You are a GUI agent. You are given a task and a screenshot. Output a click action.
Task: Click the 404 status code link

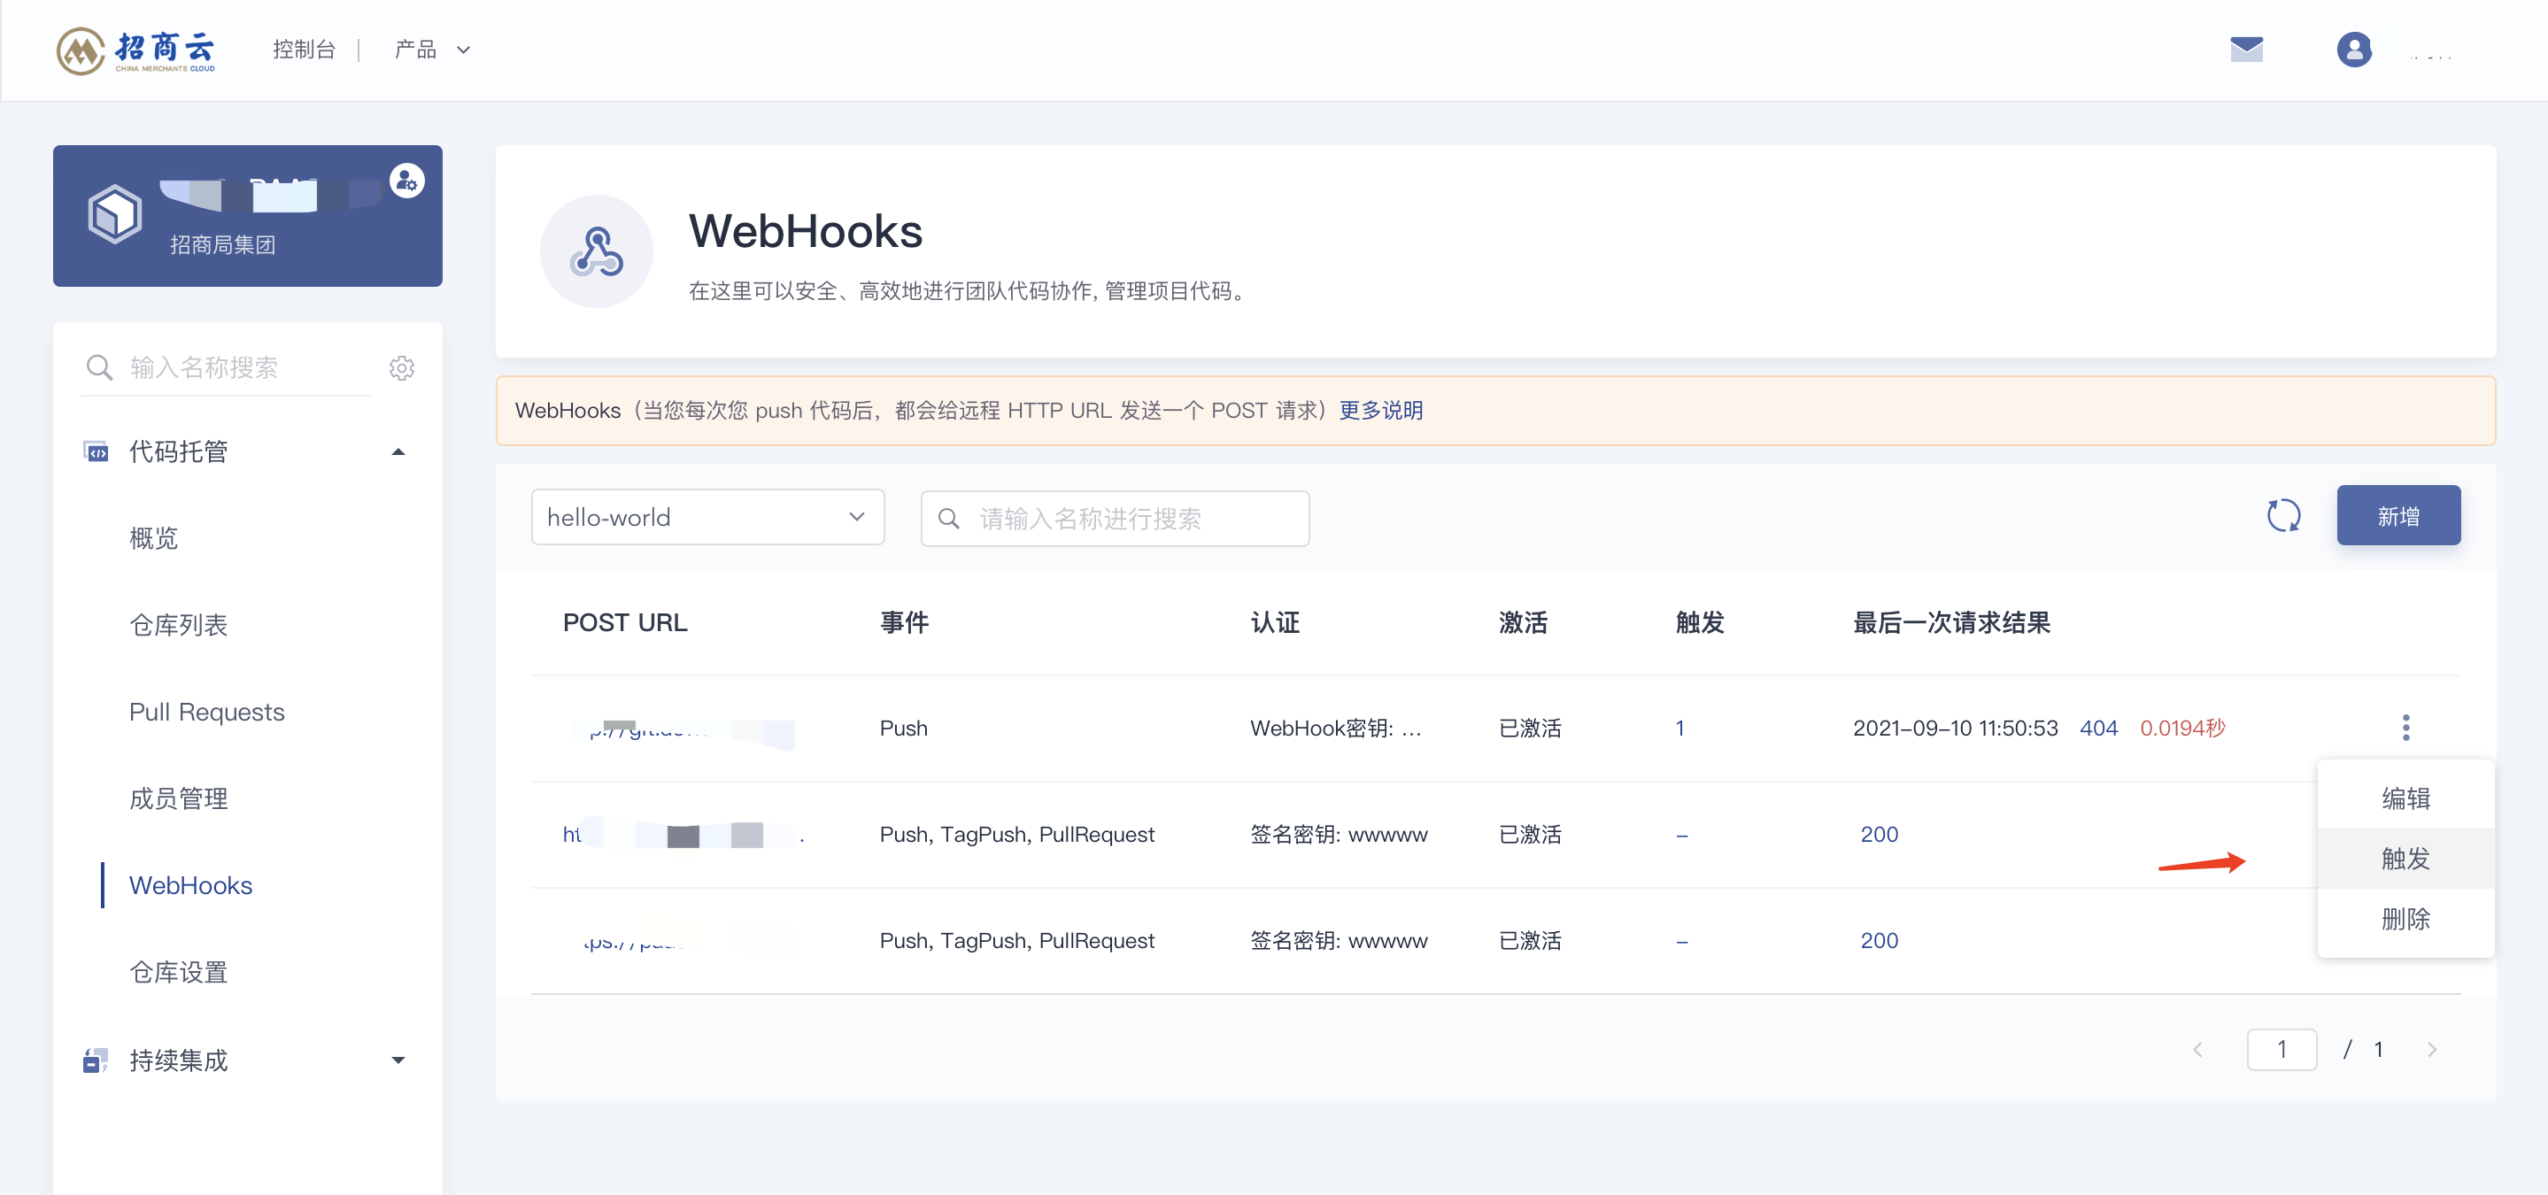point(2098,729)
